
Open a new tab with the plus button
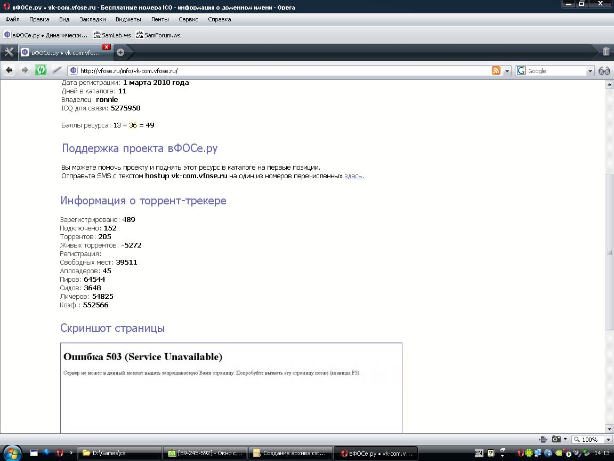[x=120, y=52]
